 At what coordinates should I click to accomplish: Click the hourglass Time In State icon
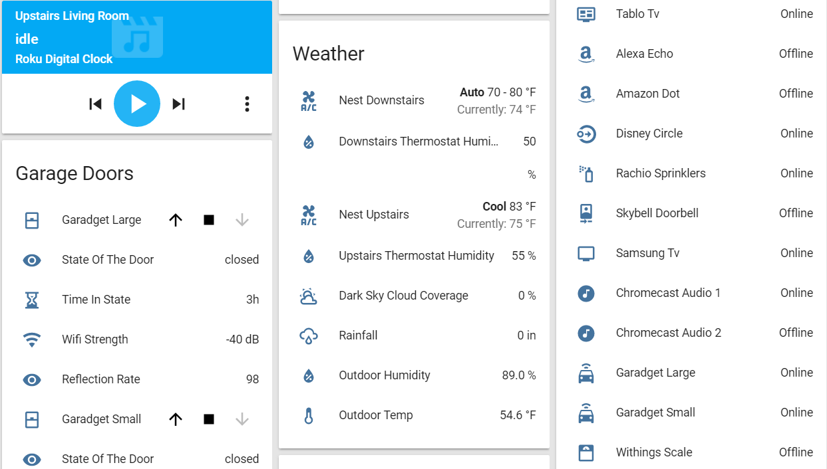pyautogui.click(x=32, y=300)
